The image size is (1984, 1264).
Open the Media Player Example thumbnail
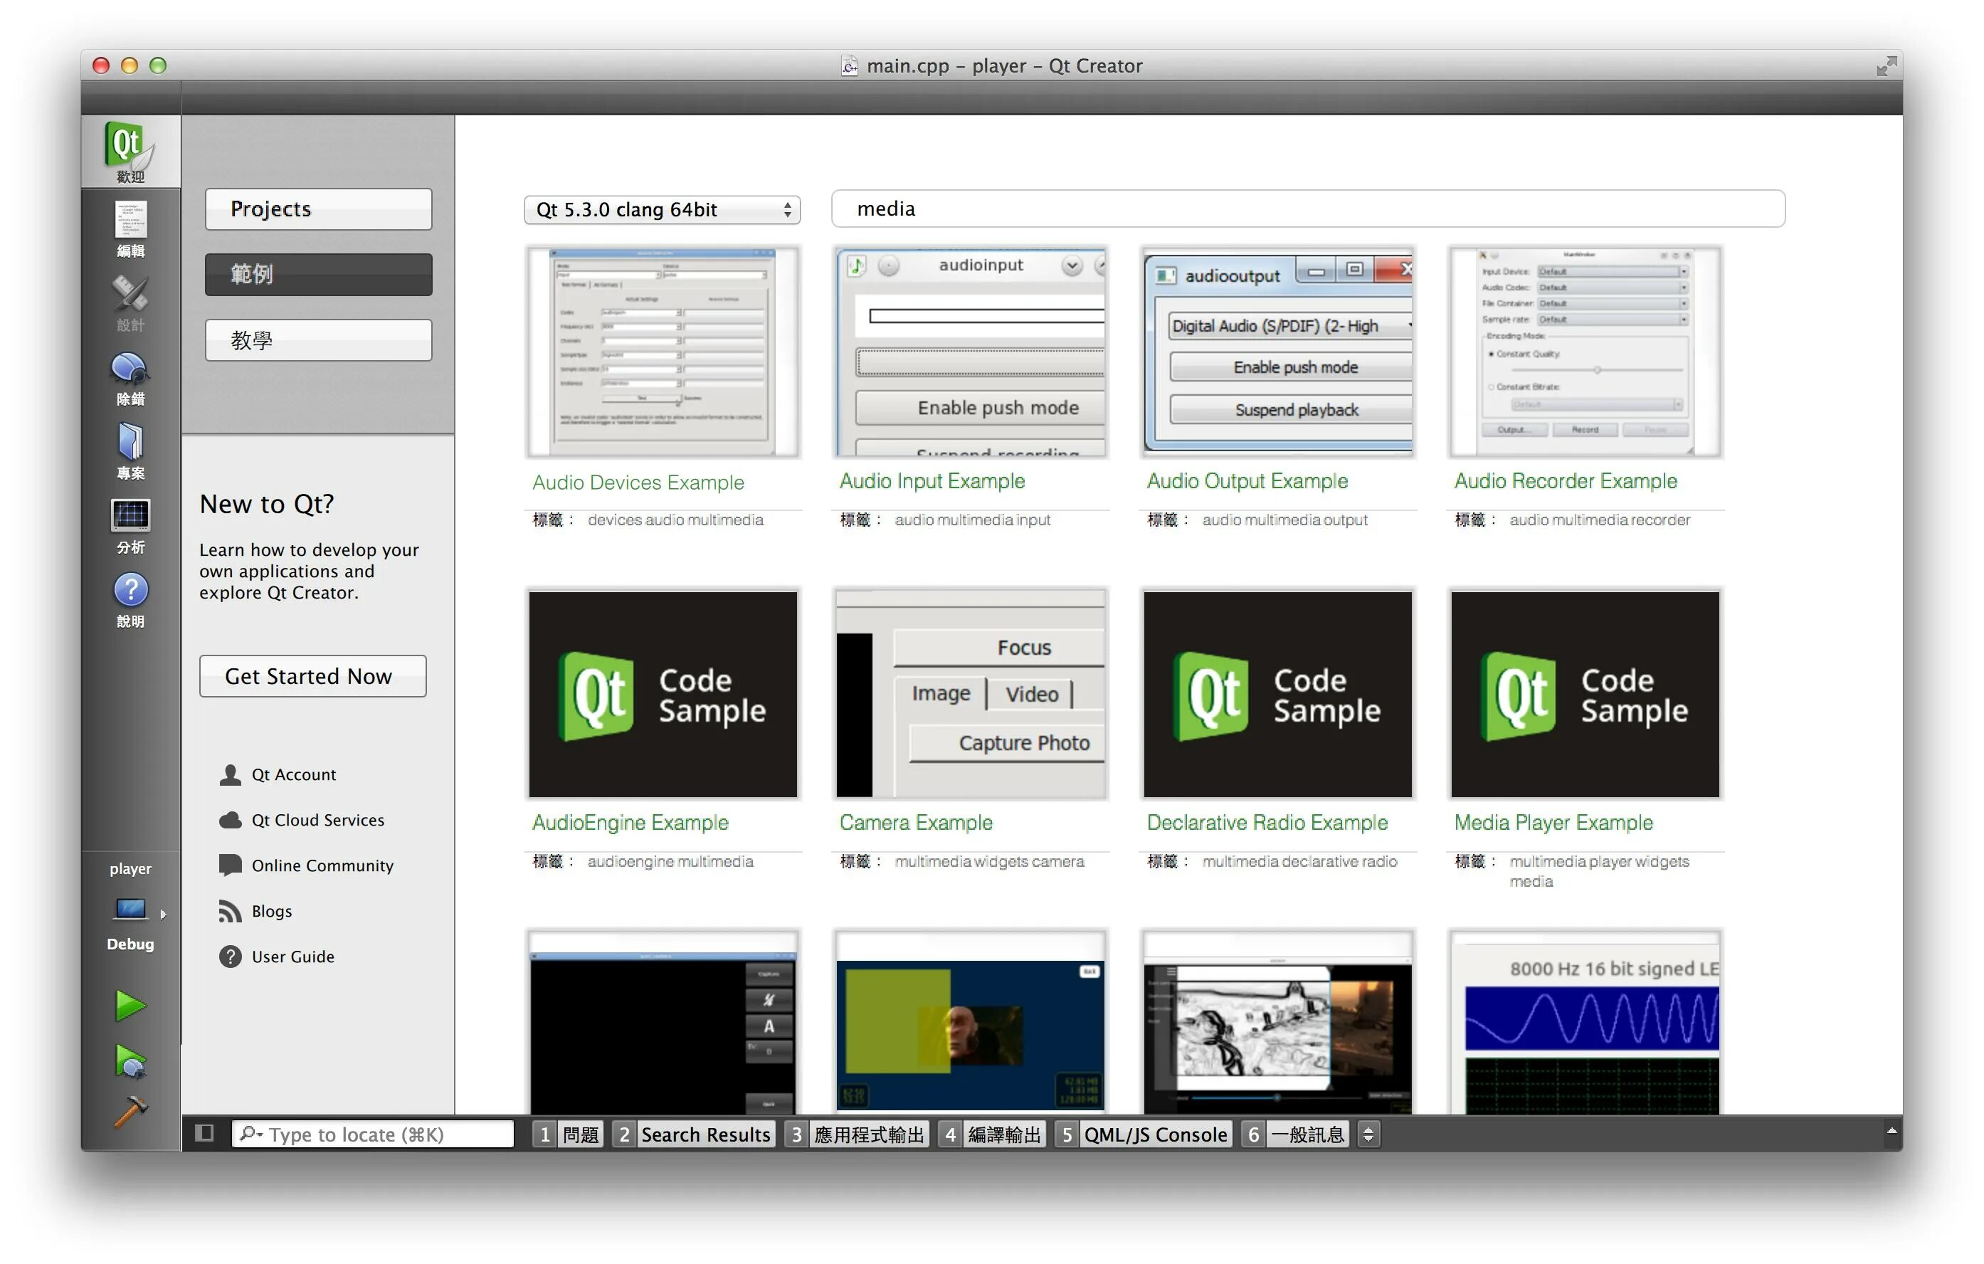pyautogui.click(x=1584, y=694)
